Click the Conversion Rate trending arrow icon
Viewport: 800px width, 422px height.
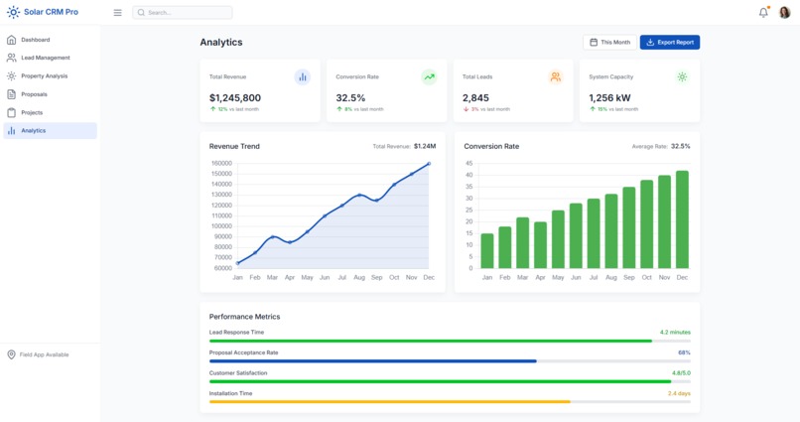tap(429, 77)
